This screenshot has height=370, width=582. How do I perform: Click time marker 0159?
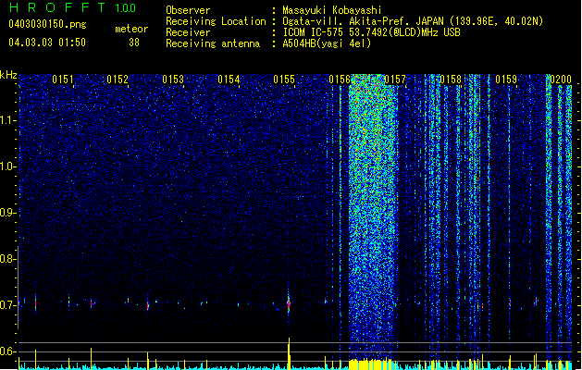[x=506, y=80]
